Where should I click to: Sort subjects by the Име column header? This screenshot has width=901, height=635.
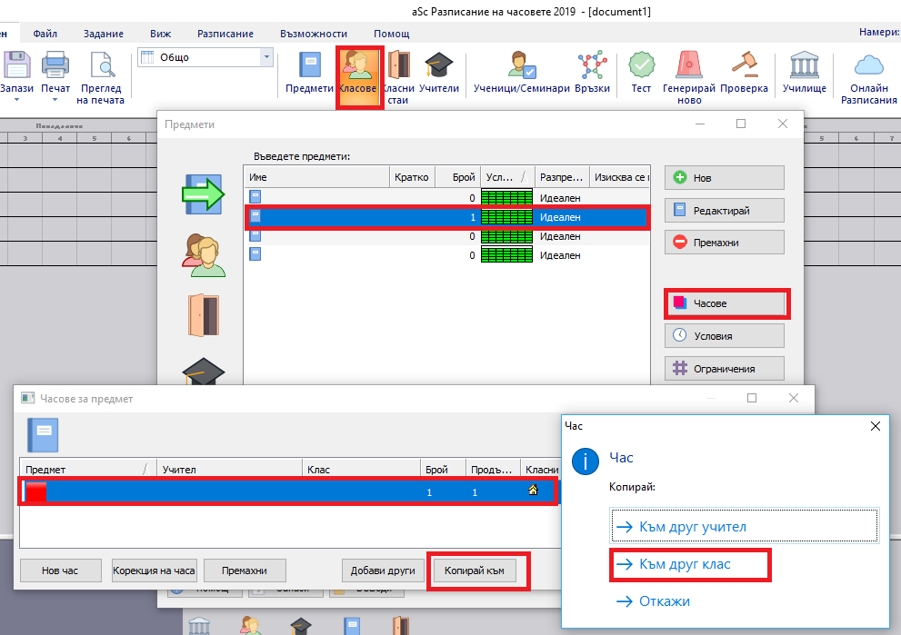(315, 176)
